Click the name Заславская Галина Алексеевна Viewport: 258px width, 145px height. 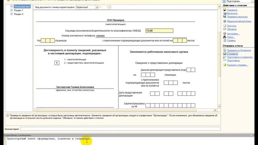pyautogui.click(x=75, y=87)
